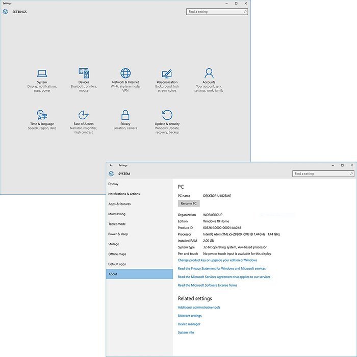The width and height of the screenshot is (357, 357).
Task: Click the Related settings heading
Action: (195, 298)
